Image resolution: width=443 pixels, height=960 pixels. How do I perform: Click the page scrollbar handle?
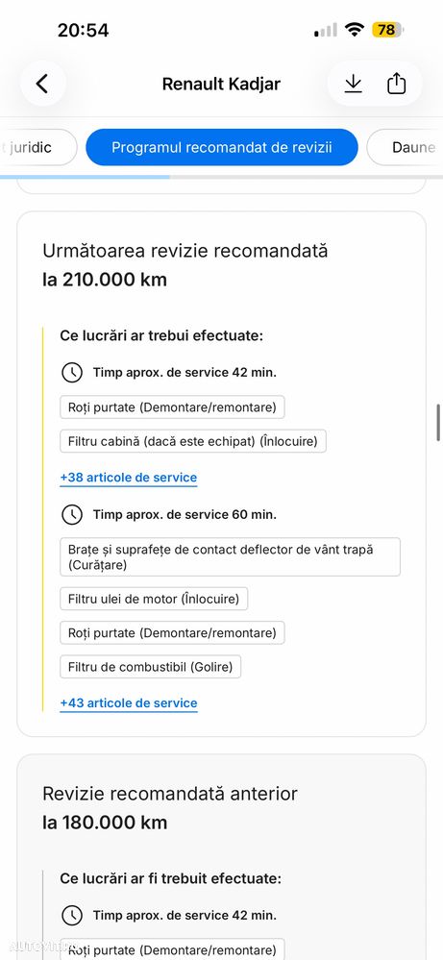439,423
